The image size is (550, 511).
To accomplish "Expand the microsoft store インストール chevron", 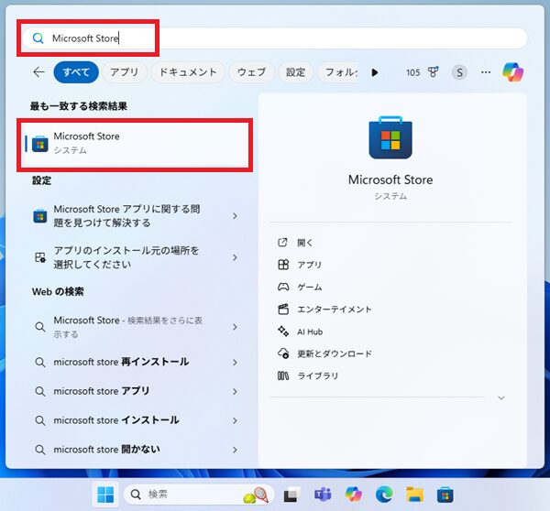I will click(x=235, y=420).
